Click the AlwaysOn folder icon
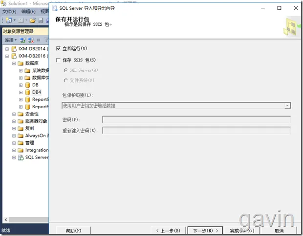The height and width of the screenshot is (236, 303). coord(21,136)
